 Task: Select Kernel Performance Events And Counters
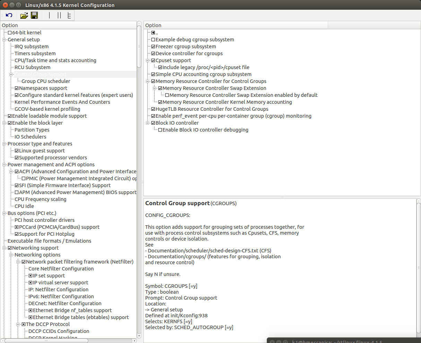(x=62, y=102)
